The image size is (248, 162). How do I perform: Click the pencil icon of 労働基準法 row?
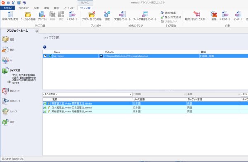point(49,112)
